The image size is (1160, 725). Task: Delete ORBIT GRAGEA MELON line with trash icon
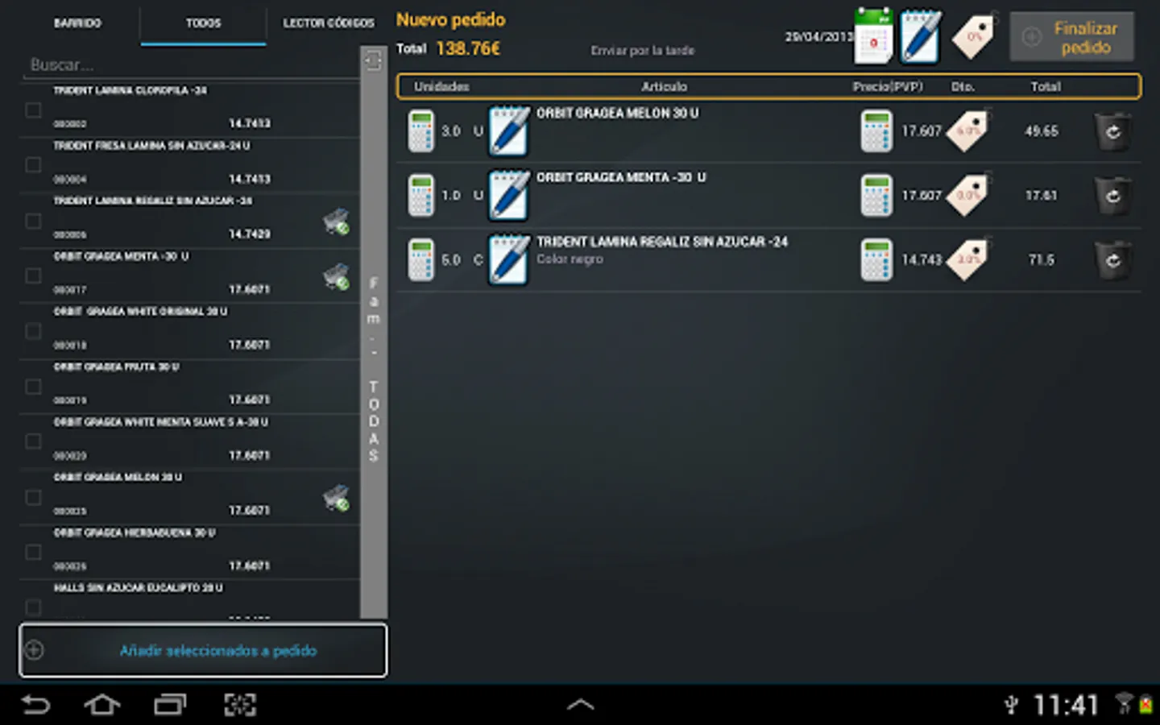1112,131
